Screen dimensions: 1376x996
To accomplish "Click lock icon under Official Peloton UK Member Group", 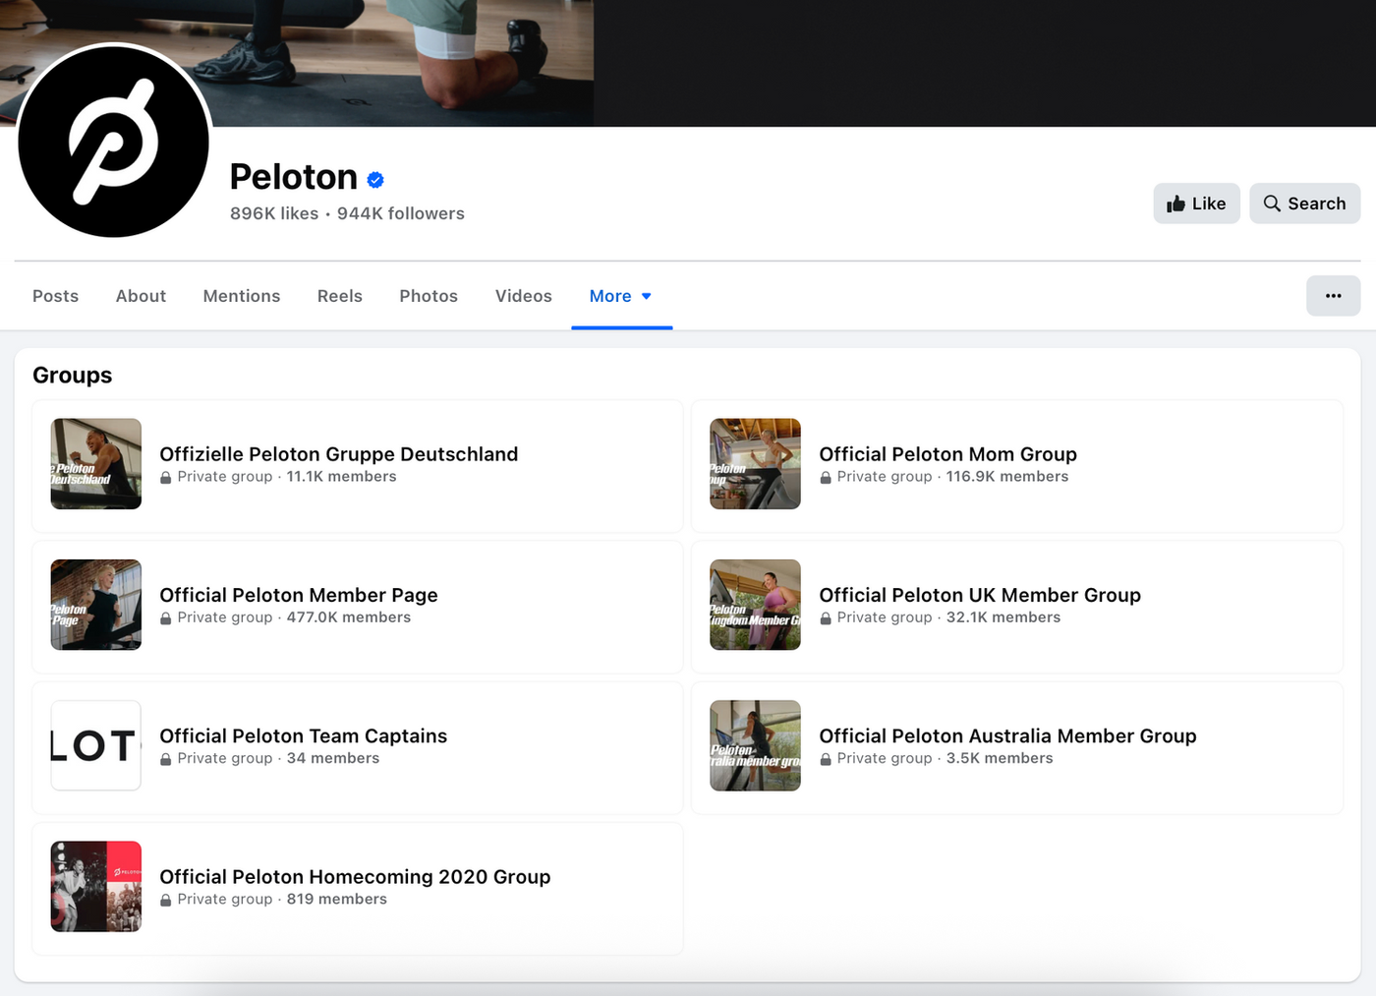I will (x=826, y=617).
